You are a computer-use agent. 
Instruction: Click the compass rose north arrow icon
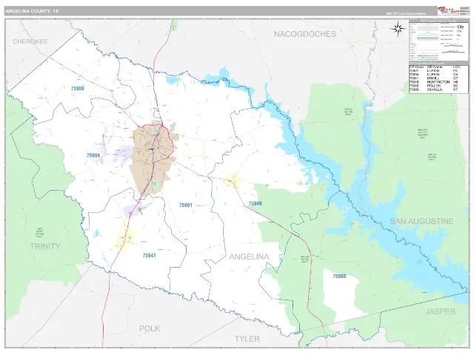click(398, 29)
